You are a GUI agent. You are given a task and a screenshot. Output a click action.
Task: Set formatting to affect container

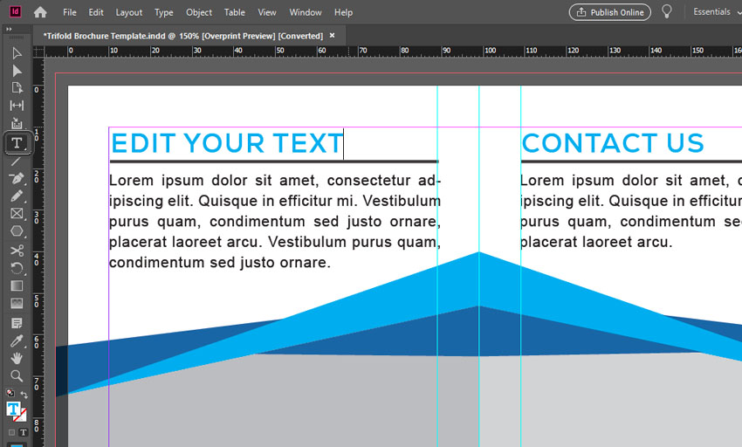click(x=11, y=432)
